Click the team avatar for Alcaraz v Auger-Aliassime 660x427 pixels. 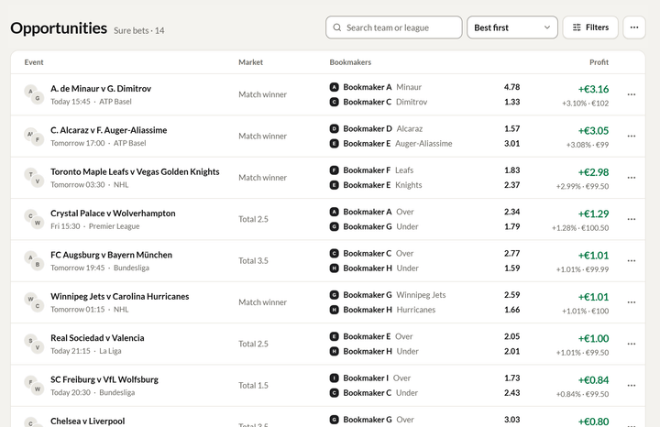click(x=34, y=137)
